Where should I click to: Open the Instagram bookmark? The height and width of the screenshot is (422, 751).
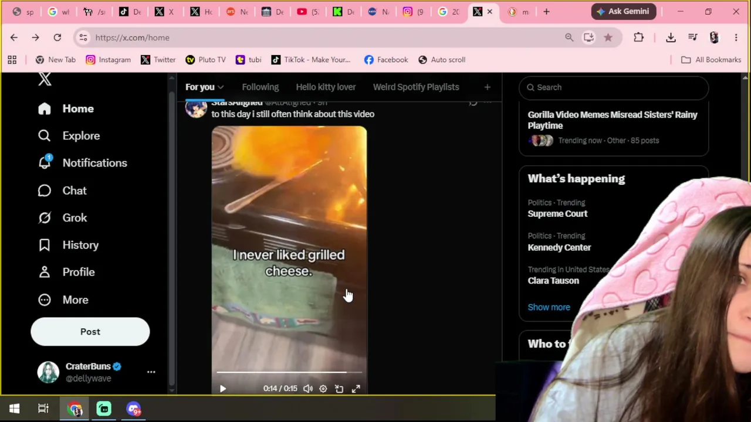[x=109, y=60]
